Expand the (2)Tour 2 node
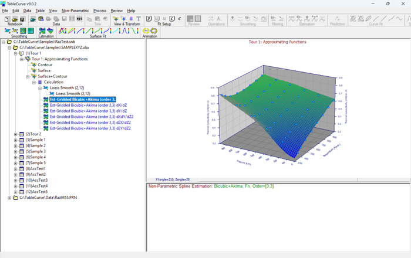The height and width of the screenshot is (258, 411). (15, 134)
